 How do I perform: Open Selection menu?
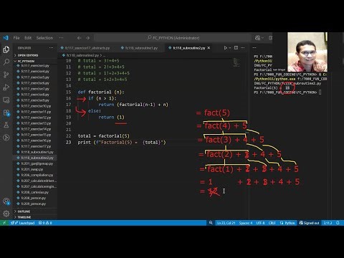(44, 38)
